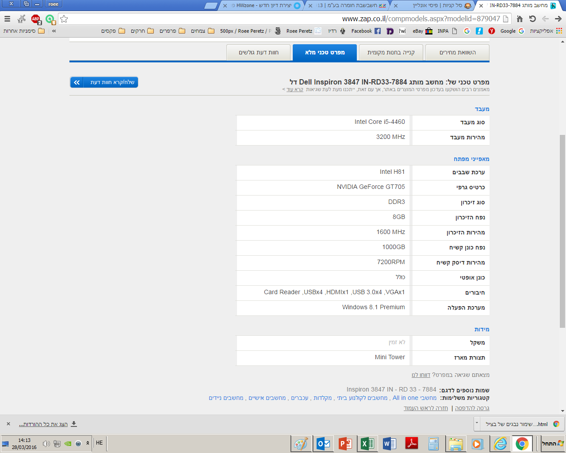Open the השוואת מחירים tab
Screen dimensions: 566x453
(x=457, y=52)
